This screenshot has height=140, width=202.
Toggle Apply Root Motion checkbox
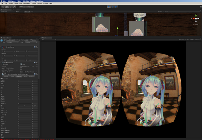pyautogui.click(x=21, y=68)
